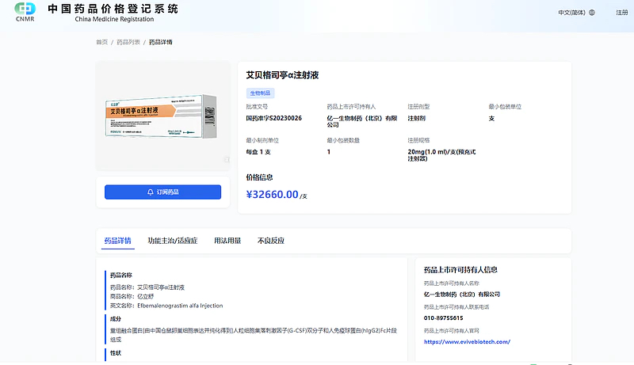Click the 性状 section heading

tap(116, 353)
